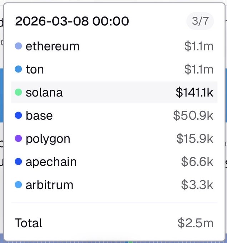Click the $141.1k solana value
The image size is (227, 243).
194,93
